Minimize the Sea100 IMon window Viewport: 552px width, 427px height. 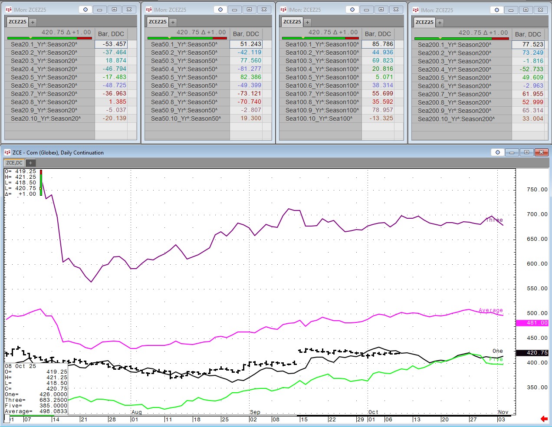[366, 10]
